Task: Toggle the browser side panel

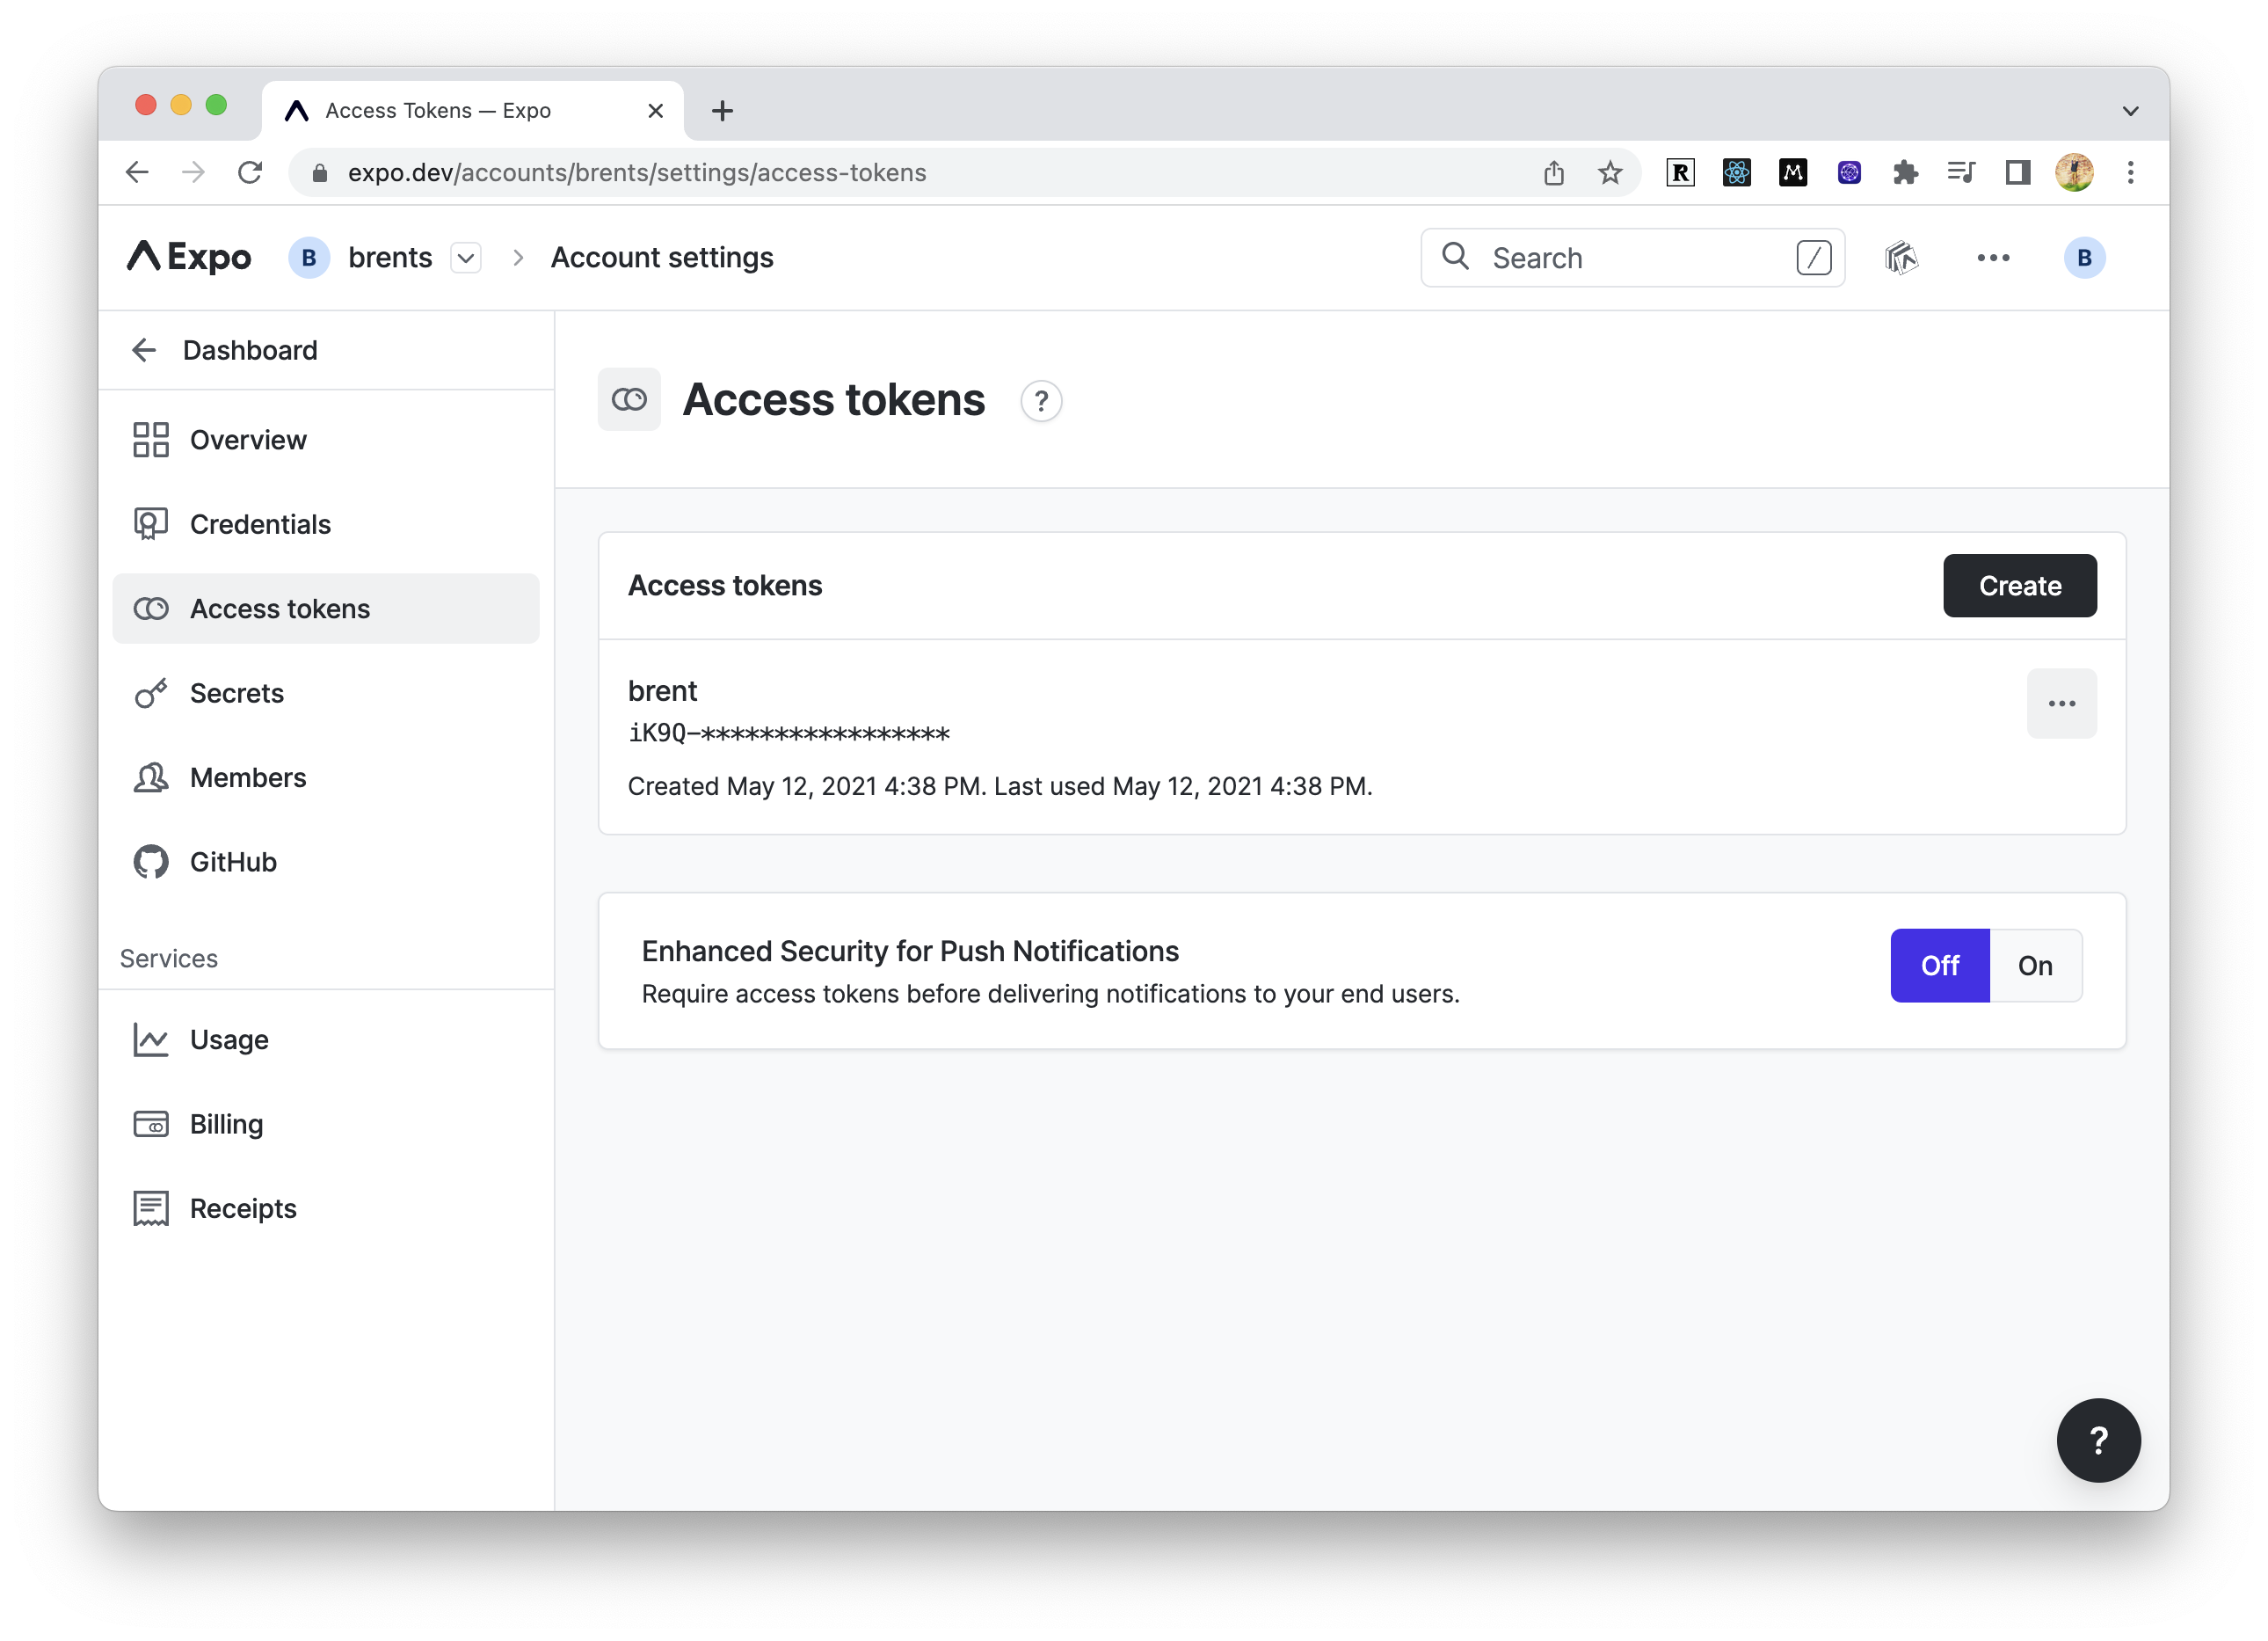Action: (x=2018, y=172)
